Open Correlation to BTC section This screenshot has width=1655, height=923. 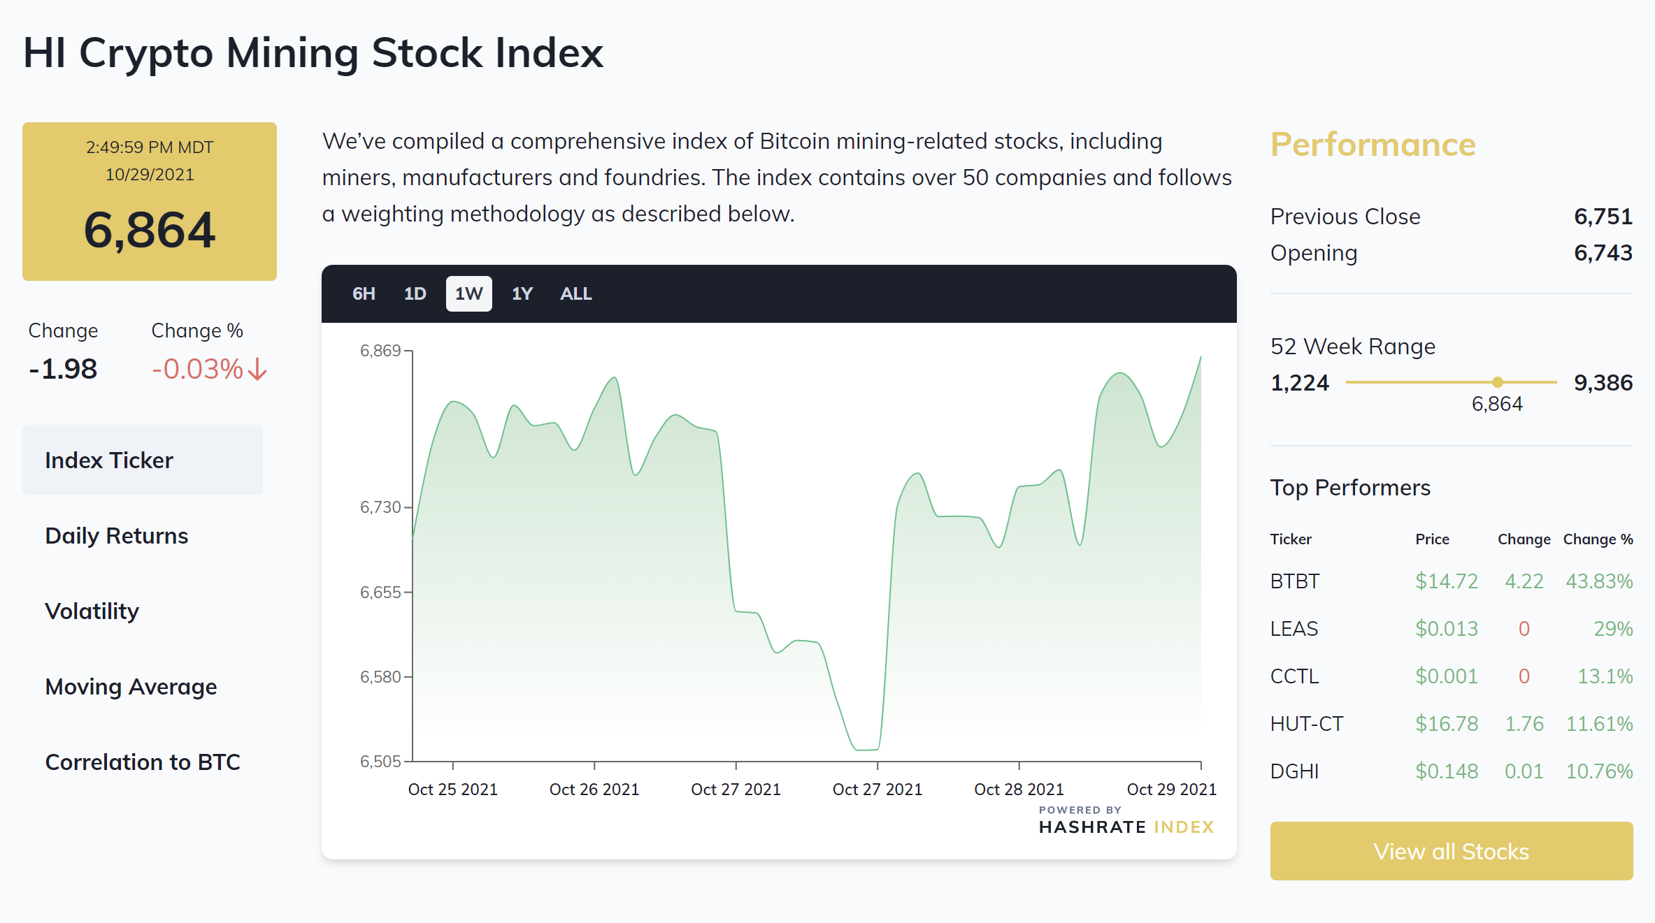coord(143,762)
